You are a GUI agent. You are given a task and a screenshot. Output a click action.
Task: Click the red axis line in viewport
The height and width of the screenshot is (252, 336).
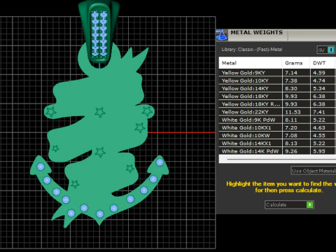click(x=181, y=132)
